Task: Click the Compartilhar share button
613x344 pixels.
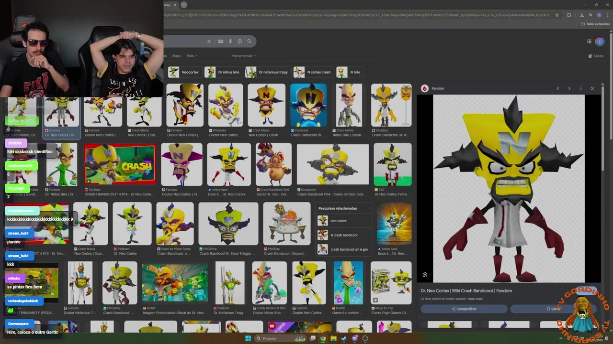Action: (x=464, y=309)
